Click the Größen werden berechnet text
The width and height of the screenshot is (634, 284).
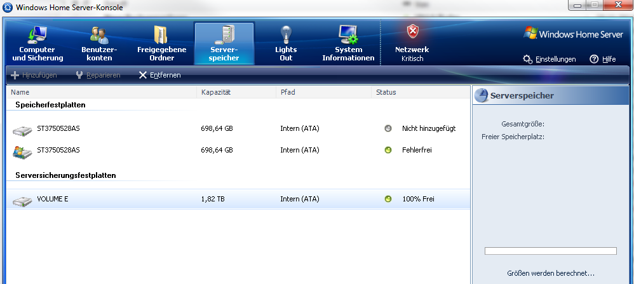[x=551, y=273]
